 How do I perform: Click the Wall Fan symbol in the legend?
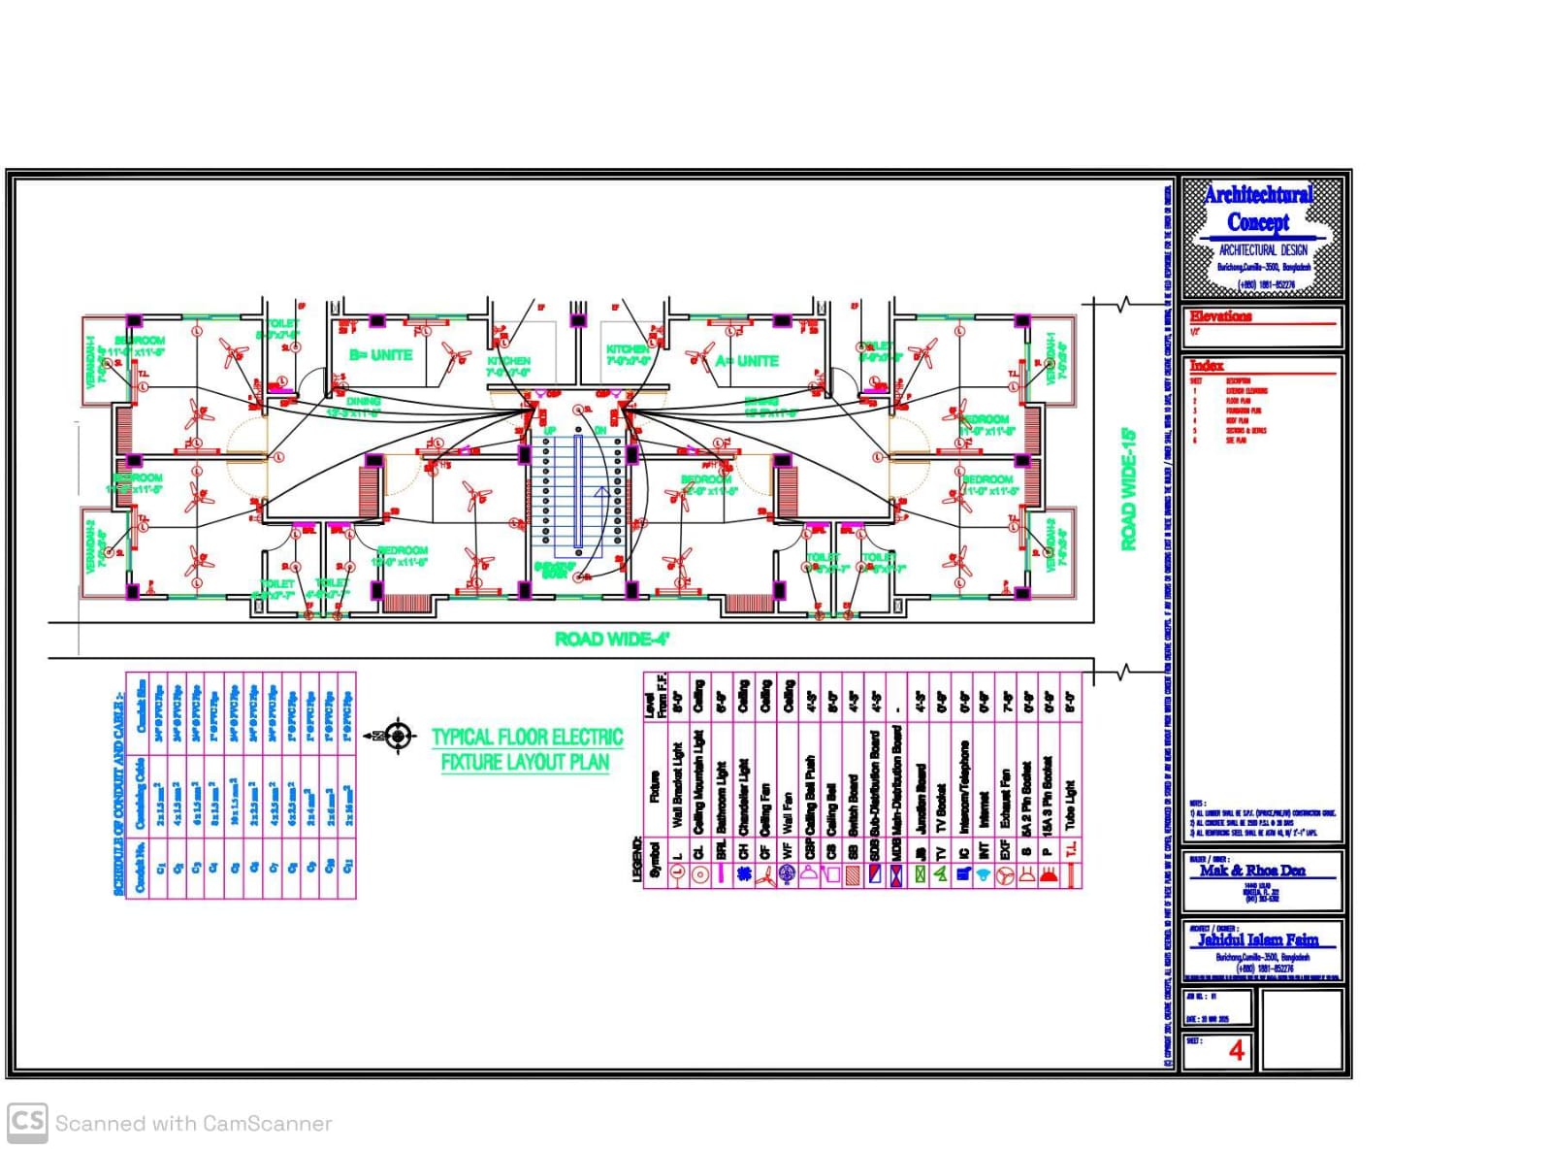coord(786,873)
